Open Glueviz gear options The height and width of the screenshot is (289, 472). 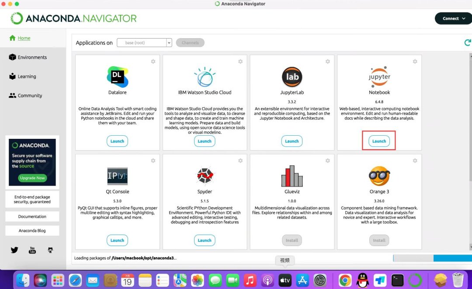(328, 161)
